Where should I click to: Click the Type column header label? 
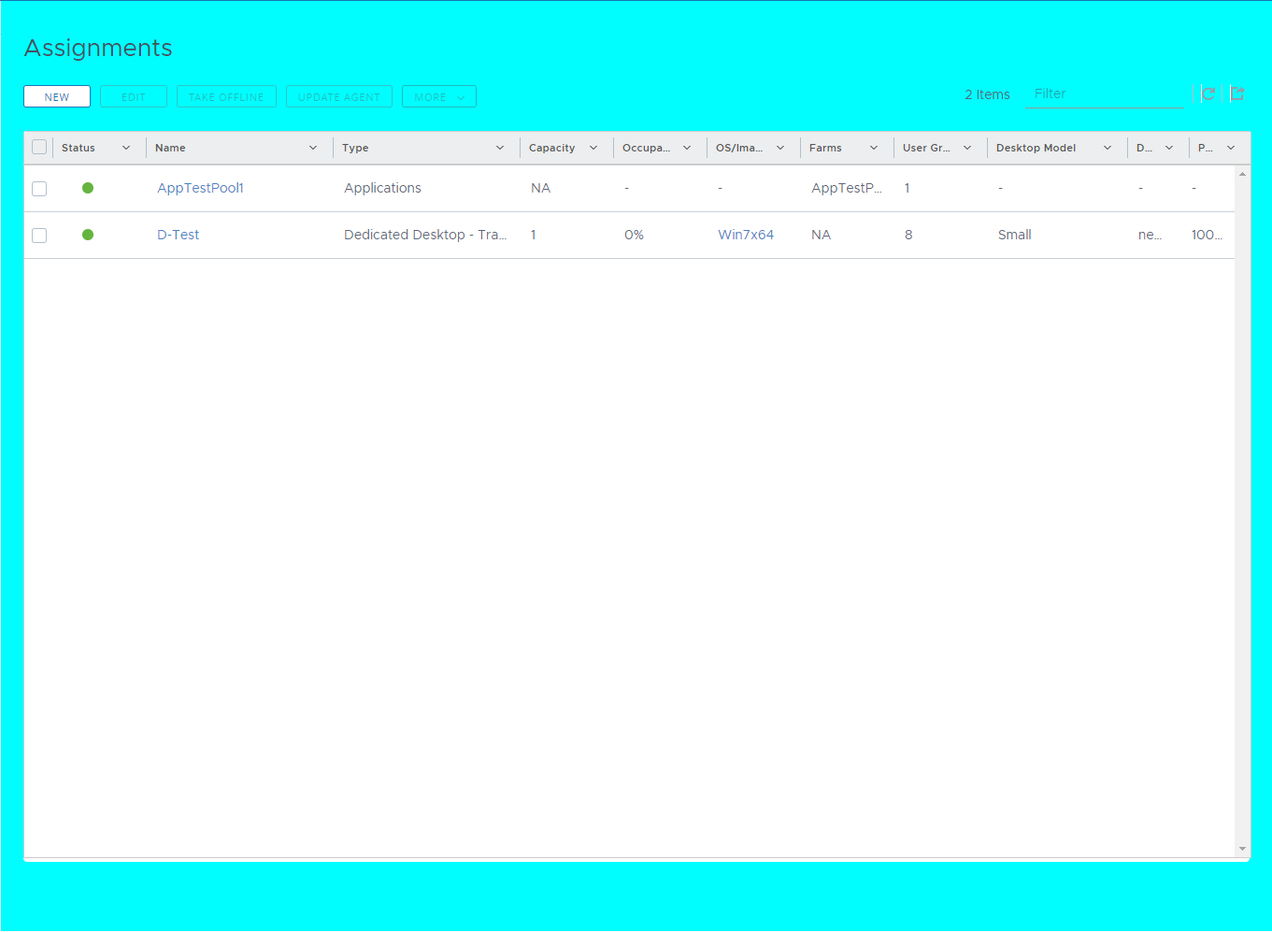[x=355, y=148]
